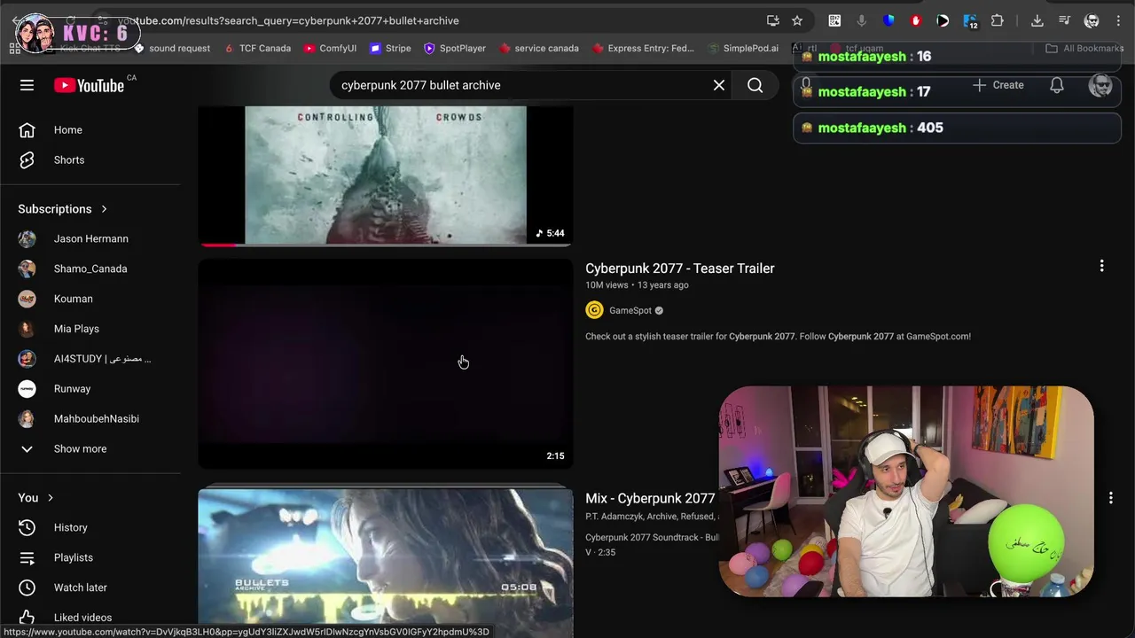Viewport: 1135px width, 638px height.
Task: Open Shamo_Canada channel
Action: [90, 269]
